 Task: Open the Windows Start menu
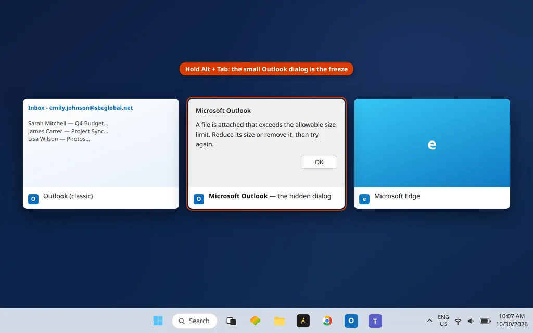158,321
